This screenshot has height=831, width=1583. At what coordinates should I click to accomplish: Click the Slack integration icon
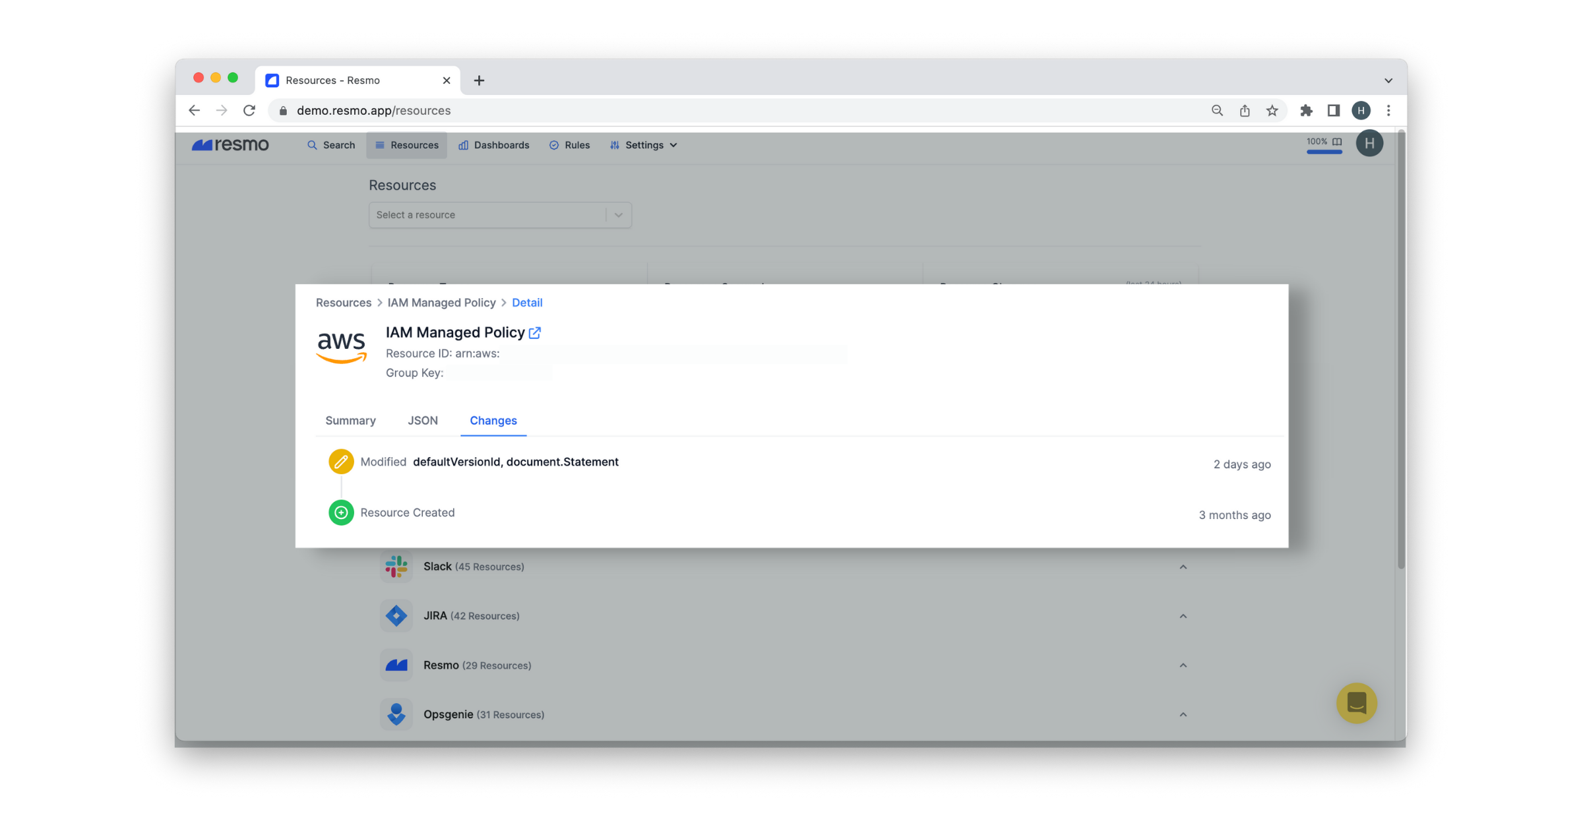pyautogui.click(x=396, y=567)
